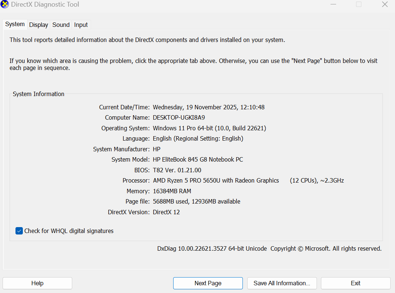Click the DirectX 12 version value
Screen dimensions: 395x293
pos(166,212)
